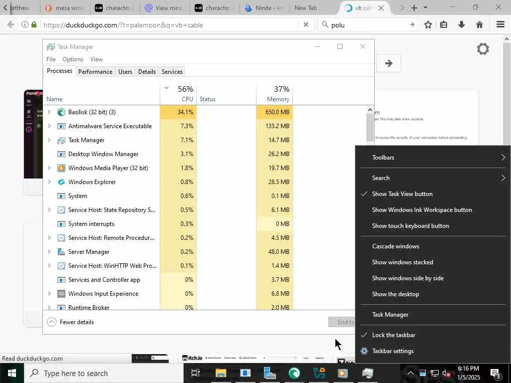This screenshot has width=511, height=383.
Task: Expand Antimalware Service Executable row
Action: click(x=49, y=126)
